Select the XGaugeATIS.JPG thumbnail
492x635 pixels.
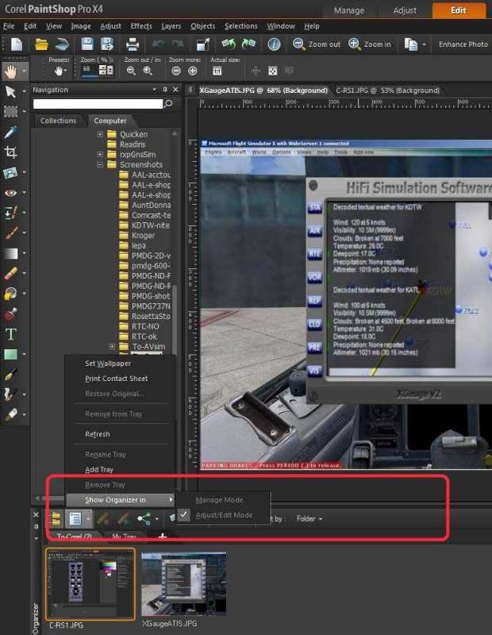pyautogui.click(x=183, y=584)
